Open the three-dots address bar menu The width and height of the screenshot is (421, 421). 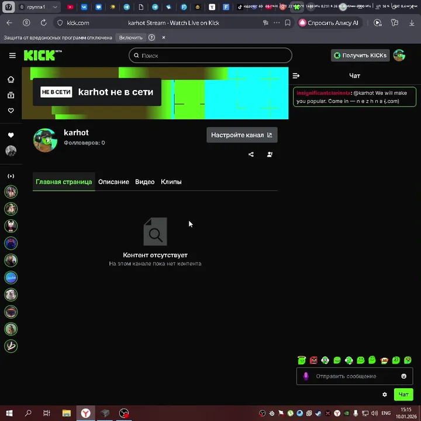(x=277, y=23)
